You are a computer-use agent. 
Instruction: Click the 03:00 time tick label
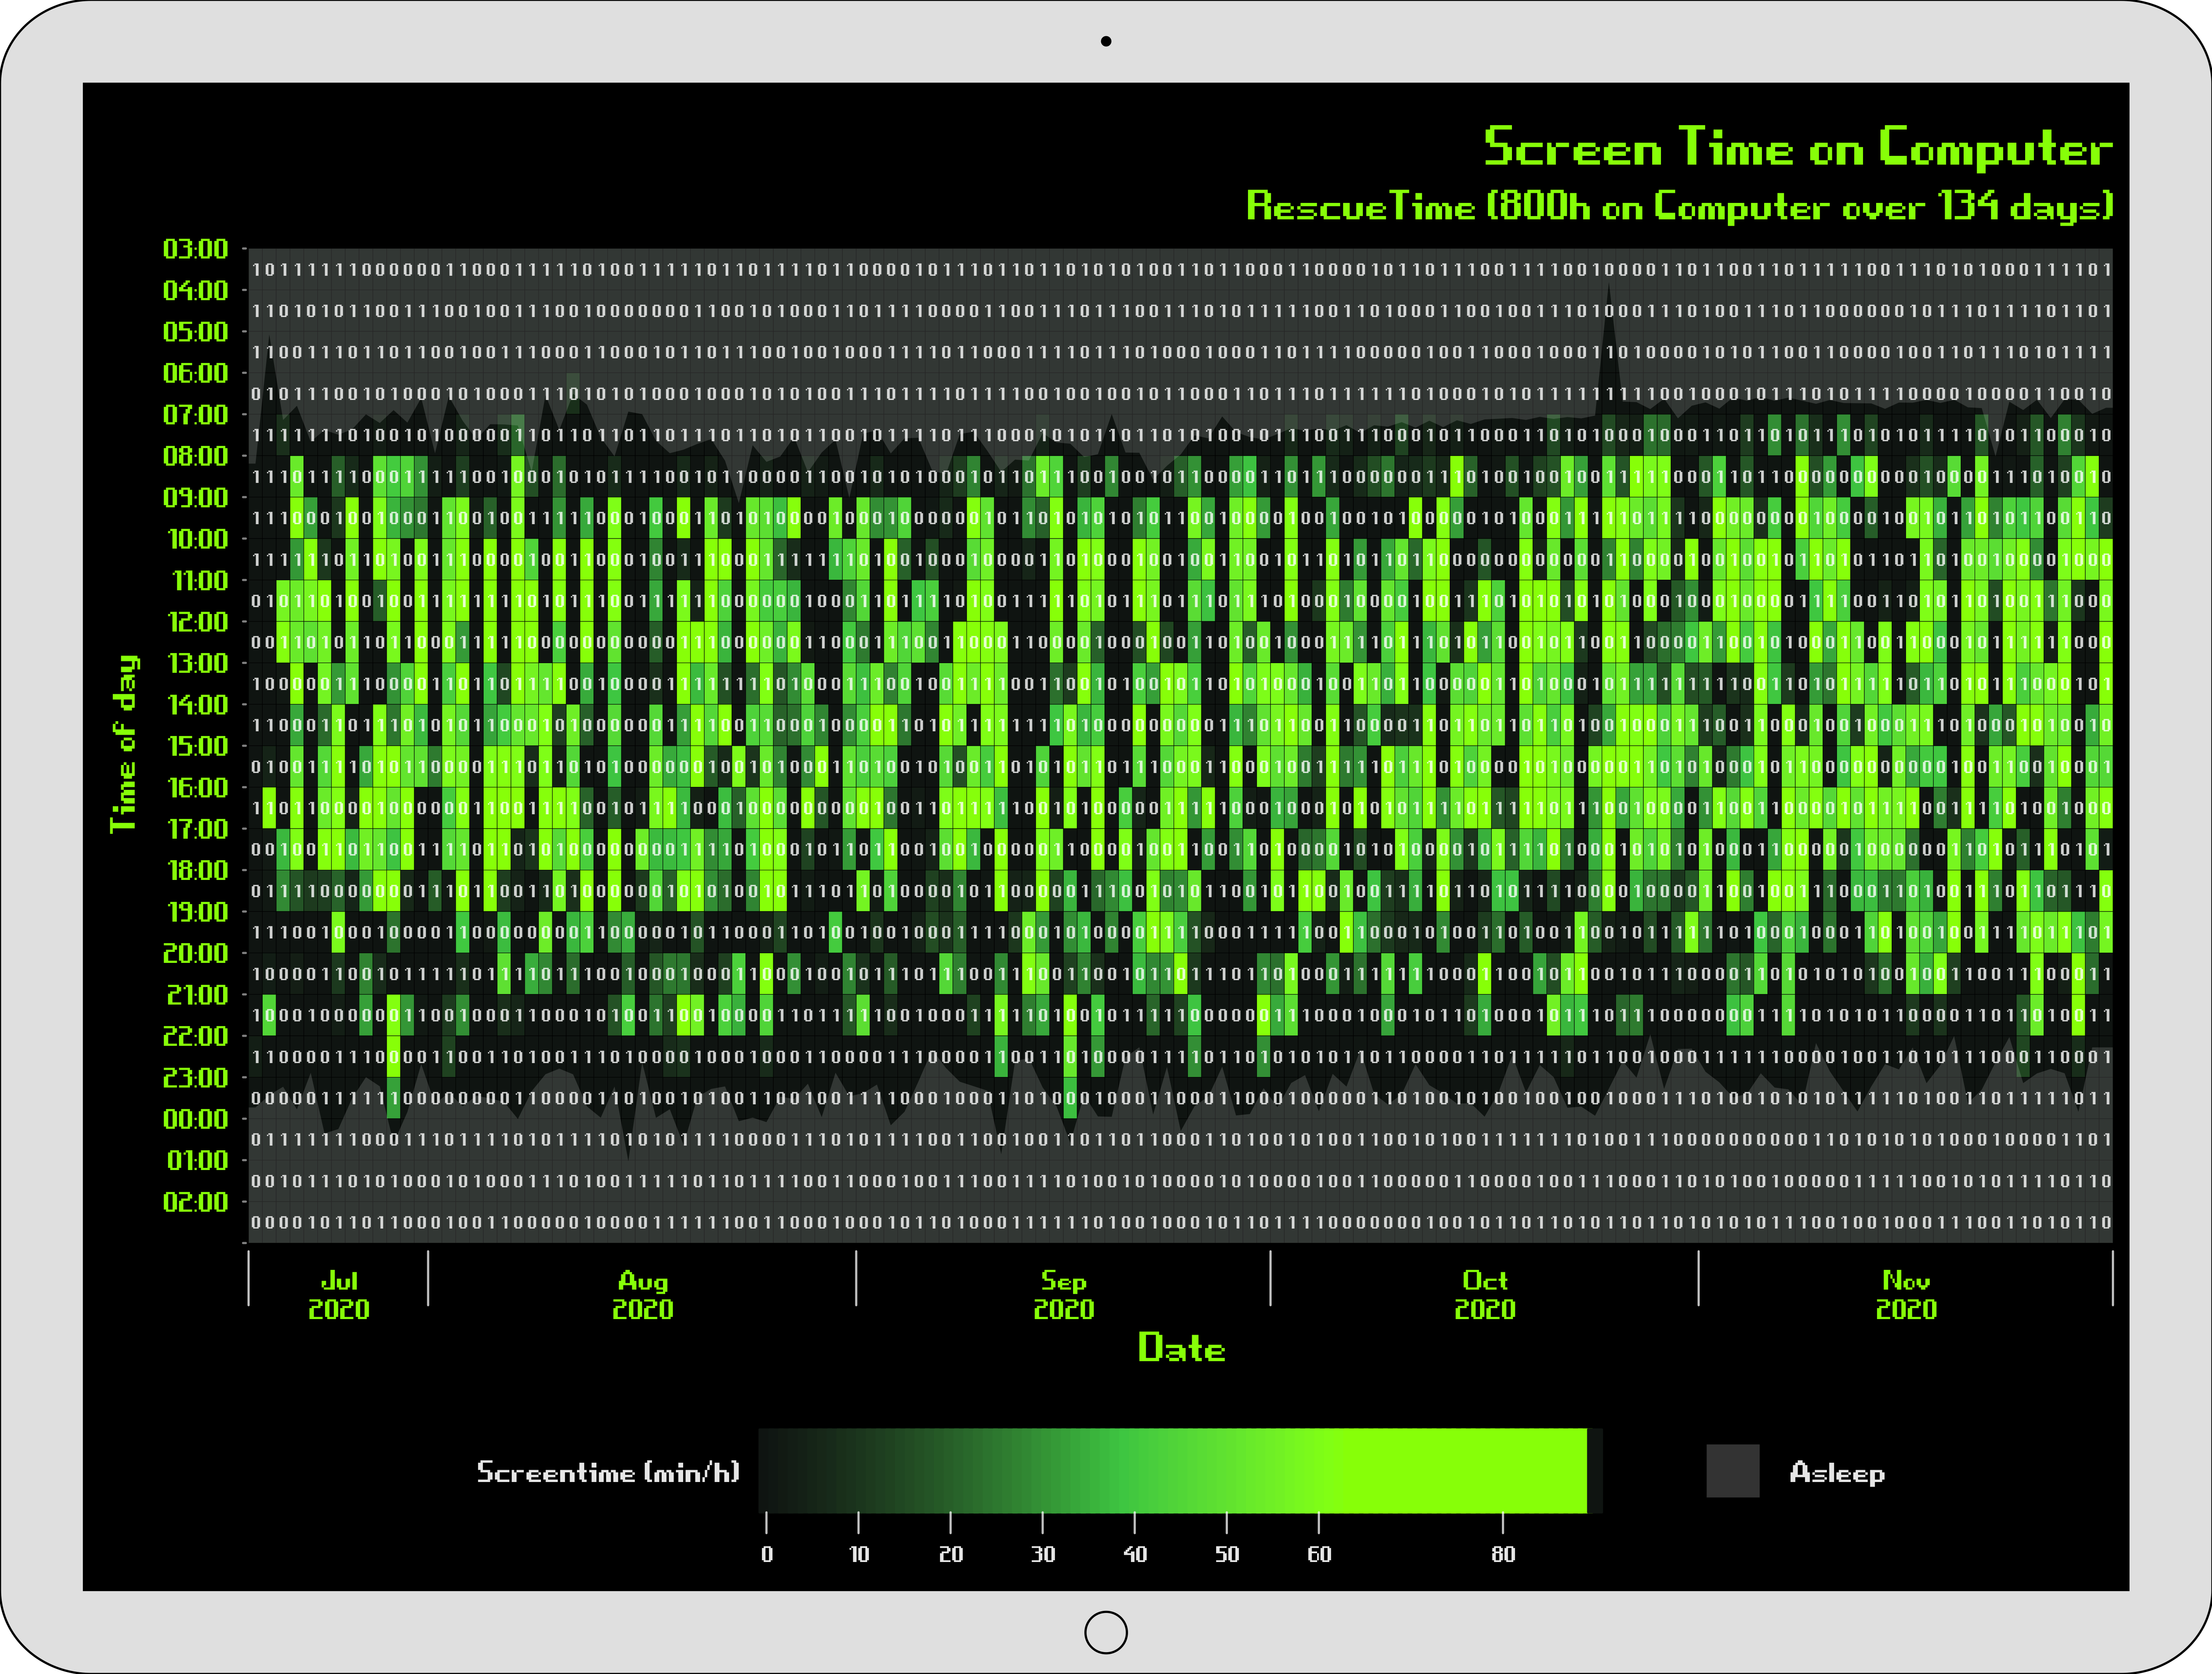tap(196, 249)
